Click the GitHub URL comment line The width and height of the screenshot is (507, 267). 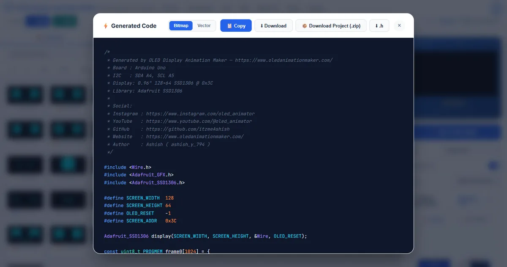tap(169, 129)
